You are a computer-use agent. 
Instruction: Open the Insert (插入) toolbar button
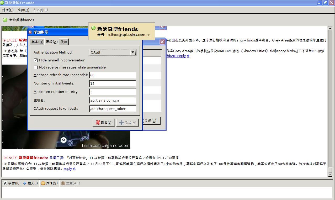[x=25, y=183]
